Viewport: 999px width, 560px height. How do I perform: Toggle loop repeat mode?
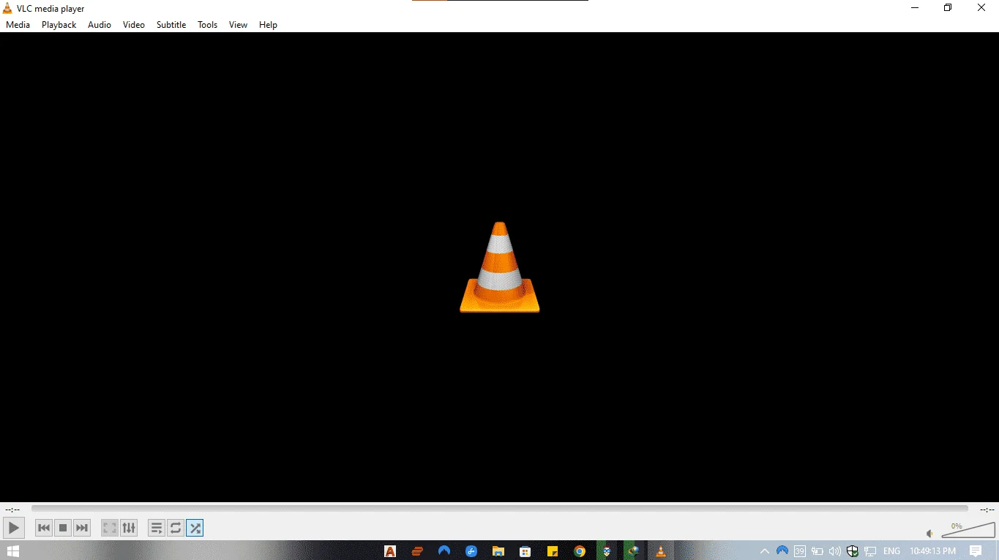coord(176,527)
